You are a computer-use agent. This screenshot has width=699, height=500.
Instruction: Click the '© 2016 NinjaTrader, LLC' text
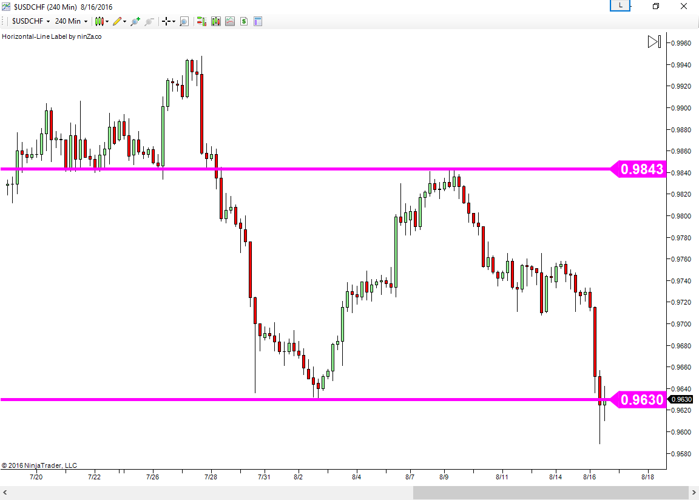(x=39, y=465)
